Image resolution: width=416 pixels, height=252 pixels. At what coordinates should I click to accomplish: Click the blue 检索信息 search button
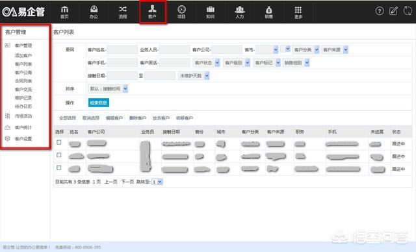point(99,103)
